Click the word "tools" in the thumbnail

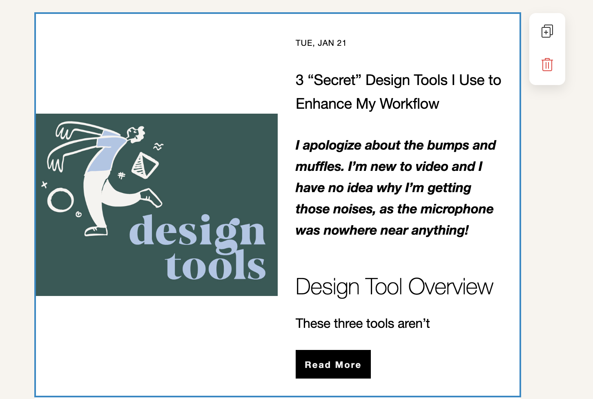point(215,267)
